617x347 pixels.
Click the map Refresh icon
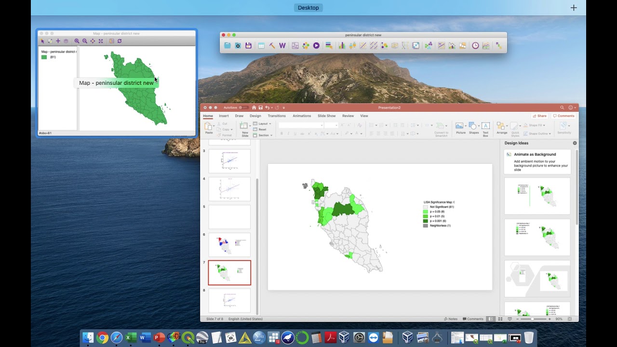tap(120, 41)
